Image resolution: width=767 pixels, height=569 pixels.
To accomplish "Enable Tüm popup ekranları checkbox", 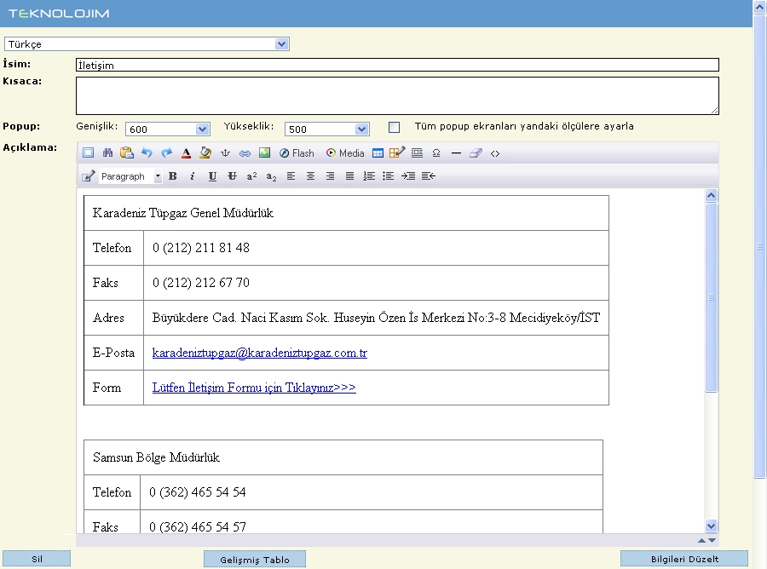I will point(394,127).
